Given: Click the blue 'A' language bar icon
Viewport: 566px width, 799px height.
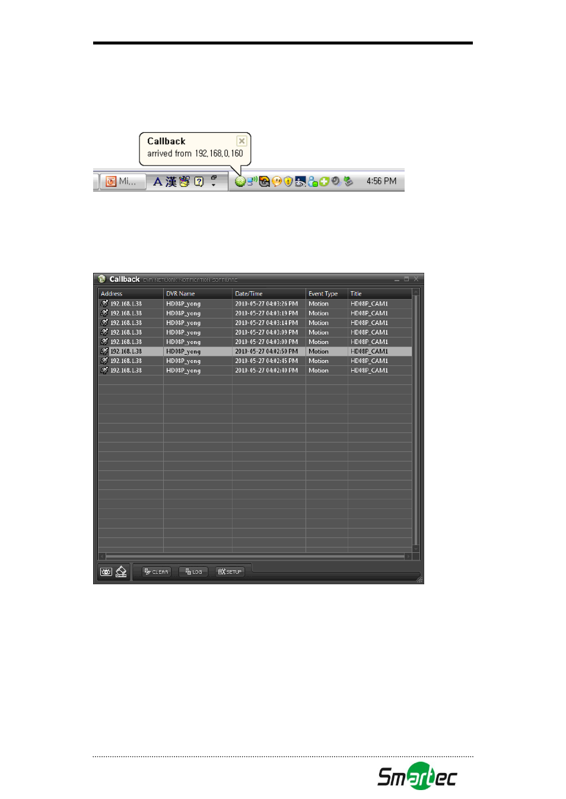Looking at the screenshot, I should pyautogui.click(x=158, y=182).
